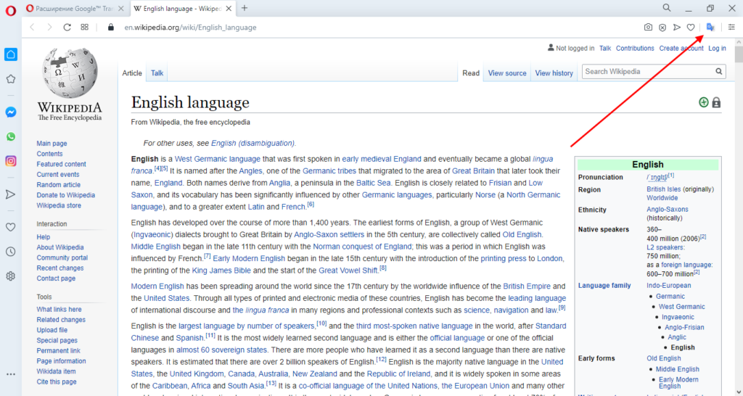Click the Create account link

coord(681,49)
